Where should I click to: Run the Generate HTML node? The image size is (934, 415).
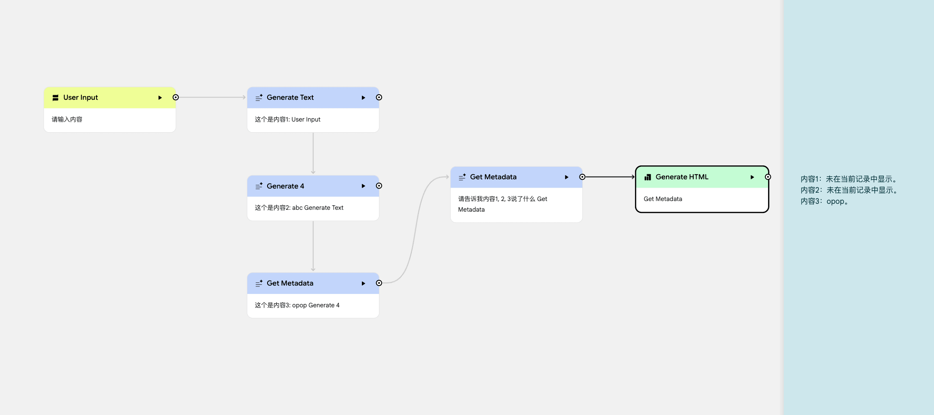(x=752, y=177)
